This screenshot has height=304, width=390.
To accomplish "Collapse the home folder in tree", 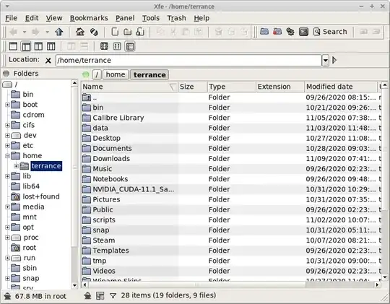I will [x=7, y=156].
